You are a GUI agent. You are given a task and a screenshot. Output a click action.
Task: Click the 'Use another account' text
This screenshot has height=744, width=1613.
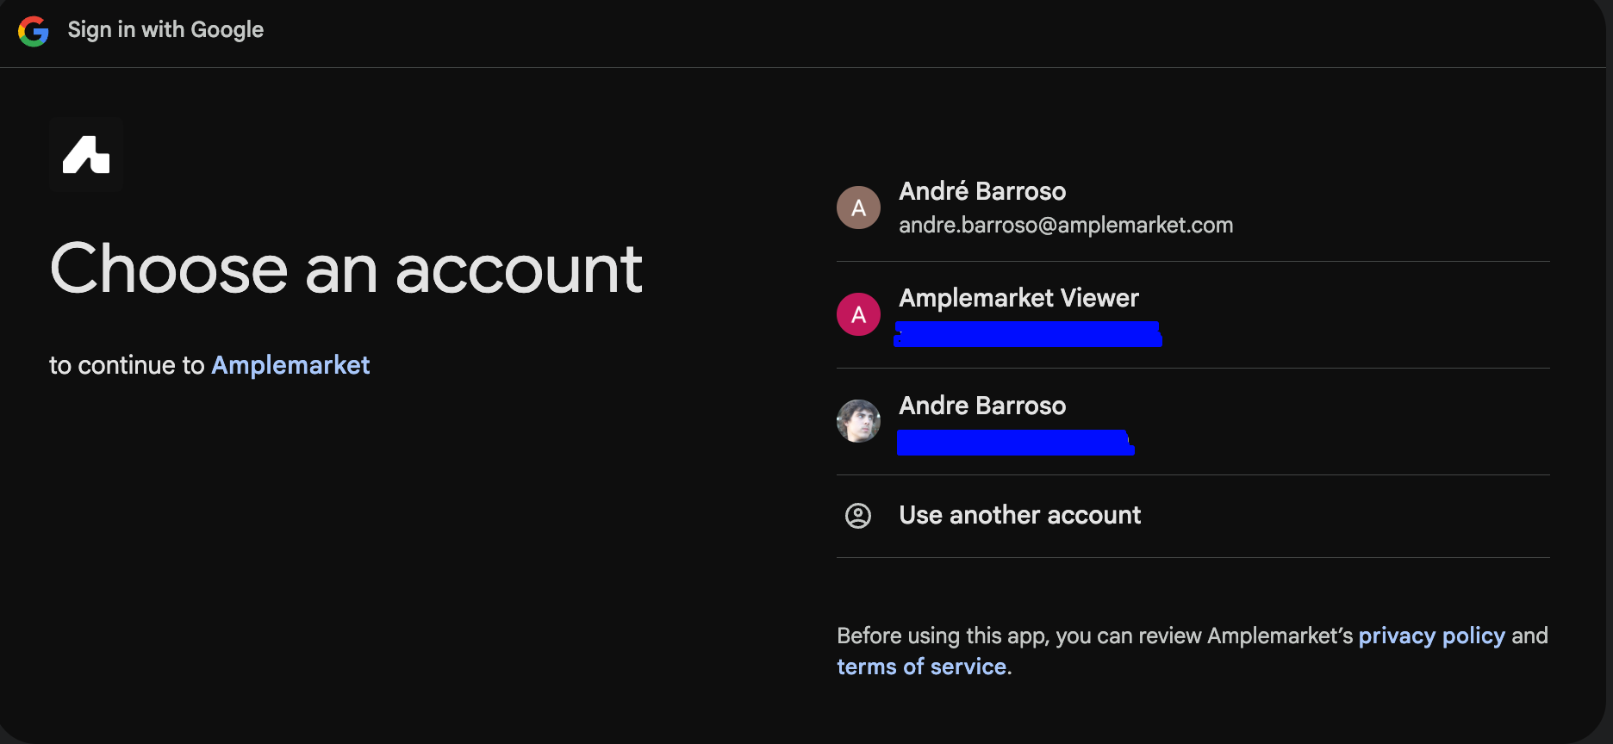pos(1019,515)
